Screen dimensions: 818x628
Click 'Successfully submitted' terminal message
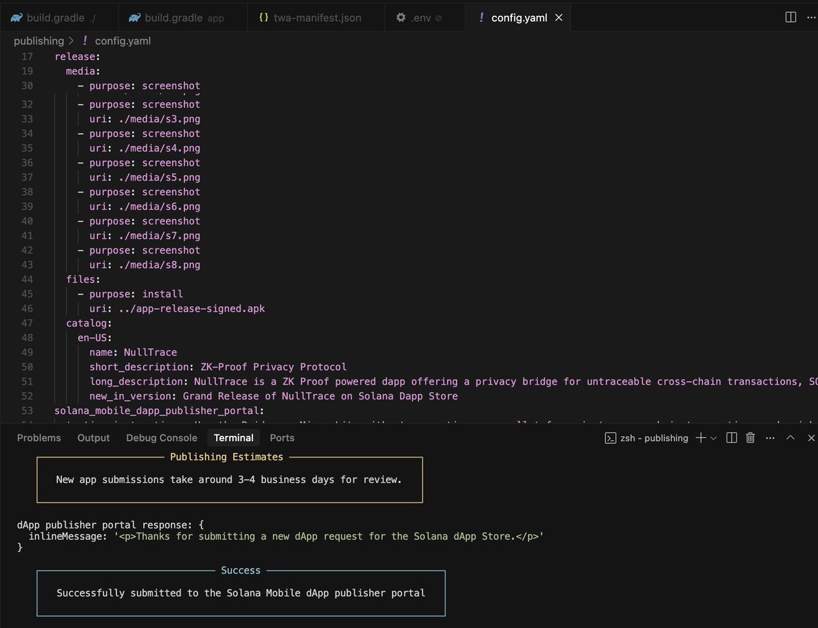coord(241,593)
